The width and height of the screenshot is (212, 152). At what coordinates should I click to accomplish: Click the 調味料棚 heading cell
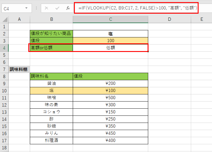tap(19, 69)
